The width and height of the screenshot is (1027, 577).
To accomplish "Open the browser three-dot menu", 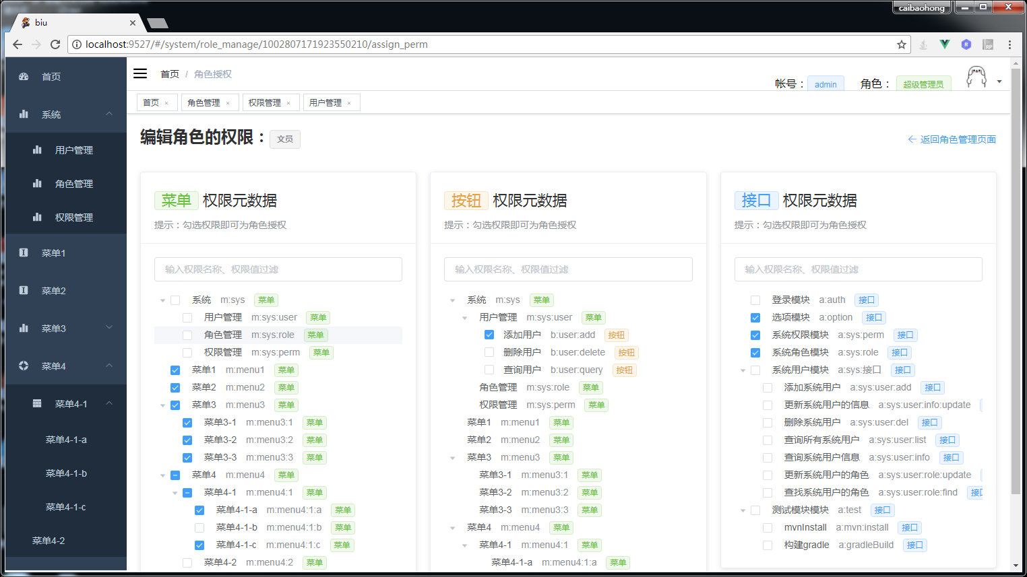I will coord(1009,44).
